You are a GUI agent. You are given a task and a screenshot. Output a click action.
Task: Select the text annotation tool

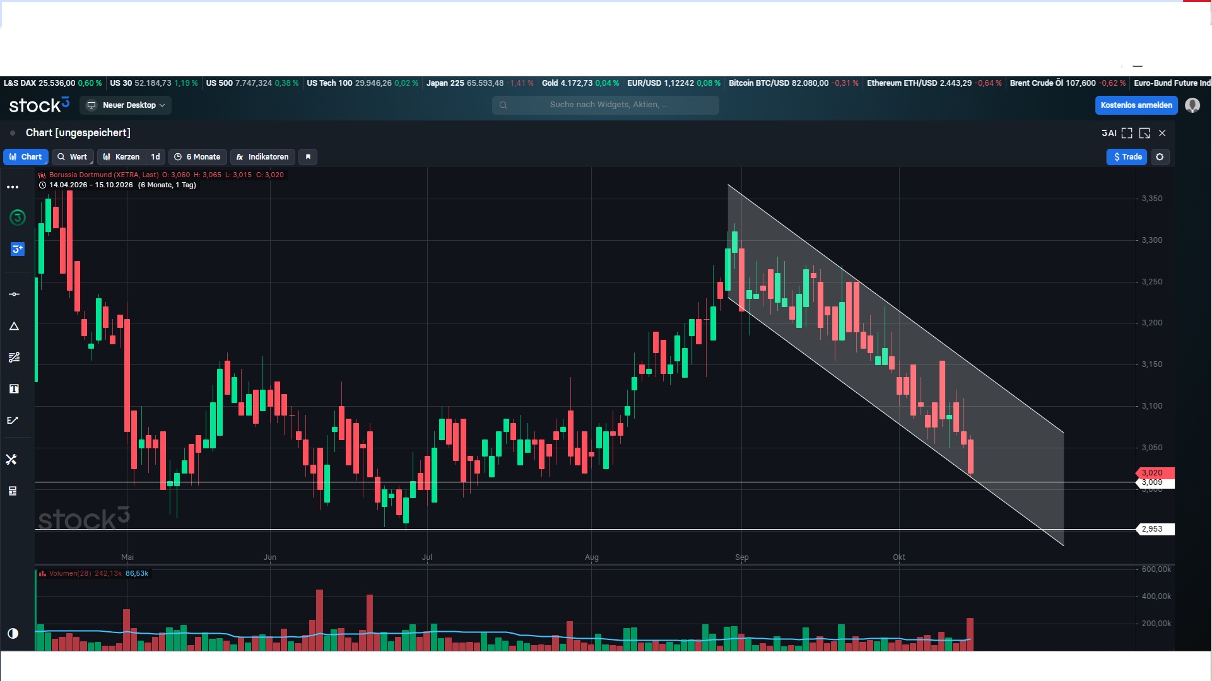[14, 389]
